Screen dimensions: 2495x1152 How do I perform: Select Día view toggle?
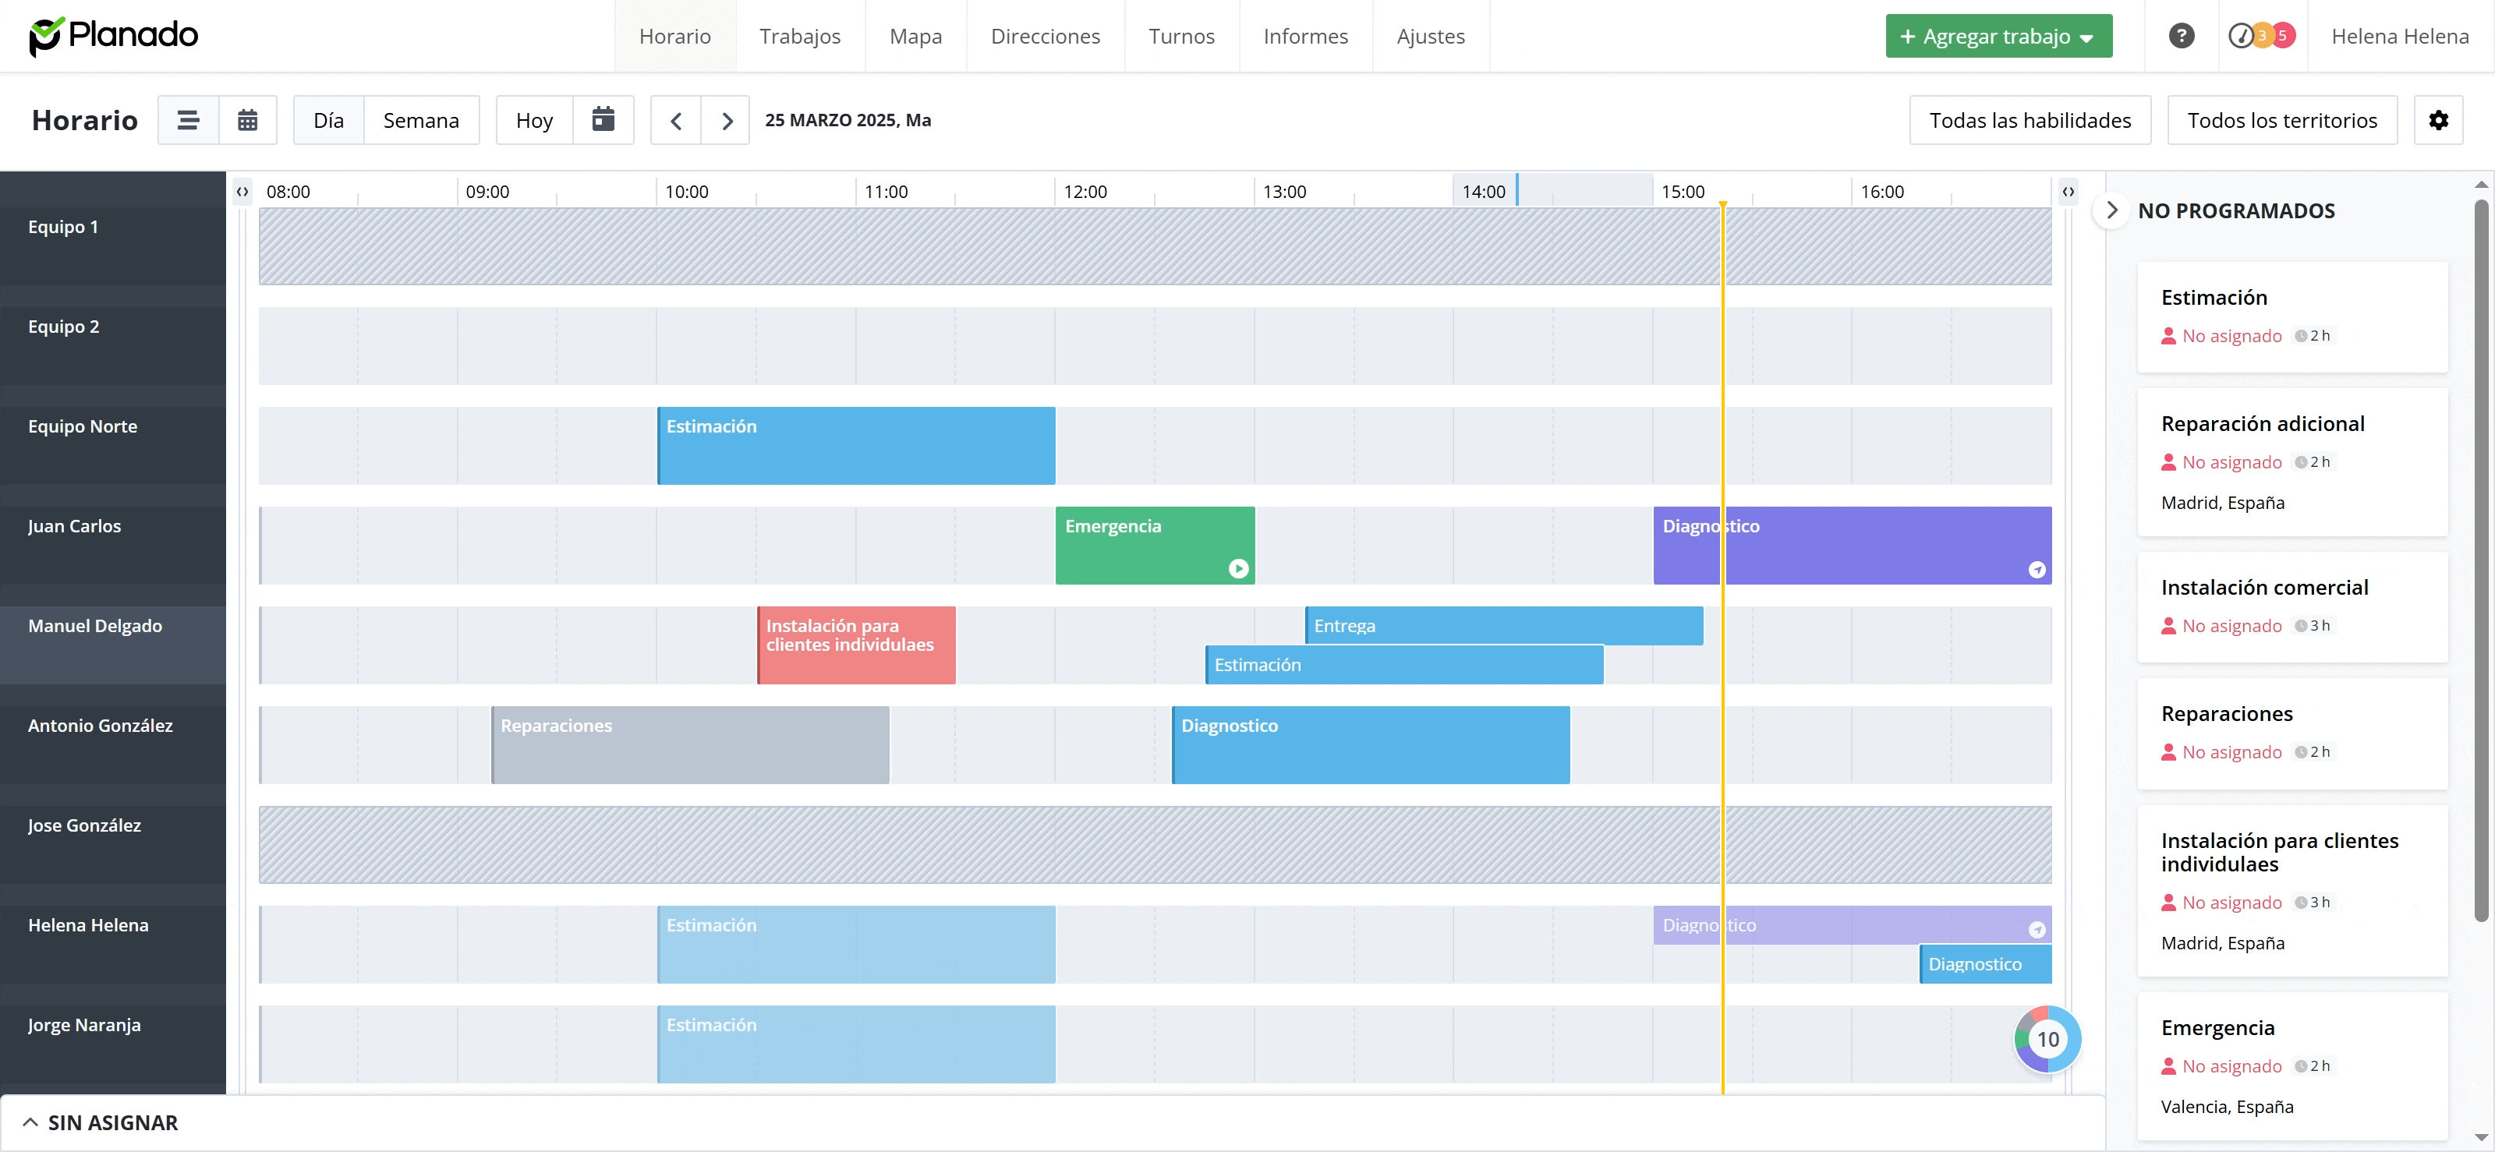pos(328,120)
